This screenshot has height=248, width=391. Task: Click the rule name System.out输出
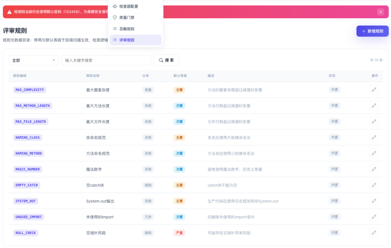(100, 201)
